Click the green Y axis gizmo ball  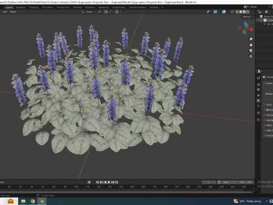point(247,26)
